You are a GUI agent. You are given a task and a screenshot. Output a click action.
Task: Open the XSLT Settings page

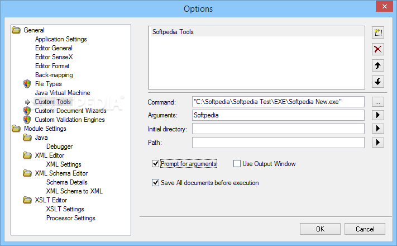pyautogui.click(x=65, y=209)
